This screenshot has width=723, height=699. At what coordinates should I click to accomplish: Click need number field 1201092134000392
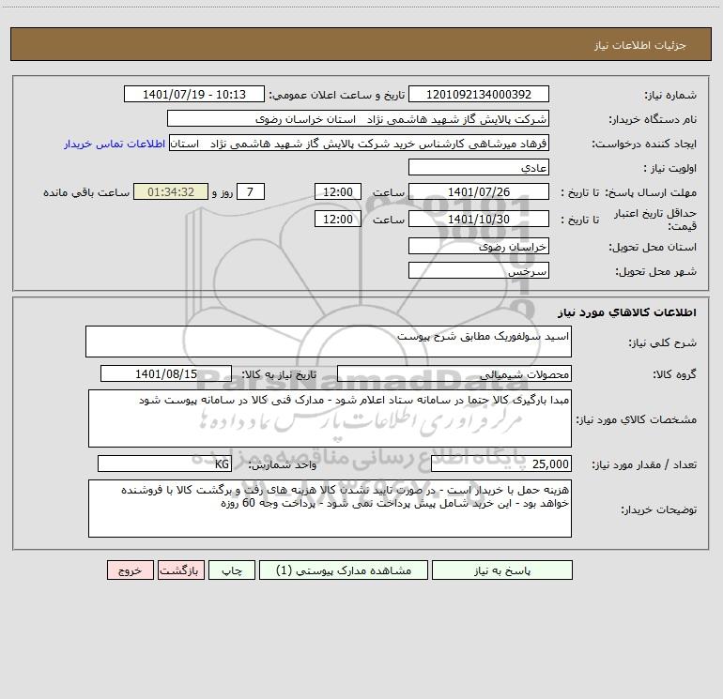tap(479, 94)
